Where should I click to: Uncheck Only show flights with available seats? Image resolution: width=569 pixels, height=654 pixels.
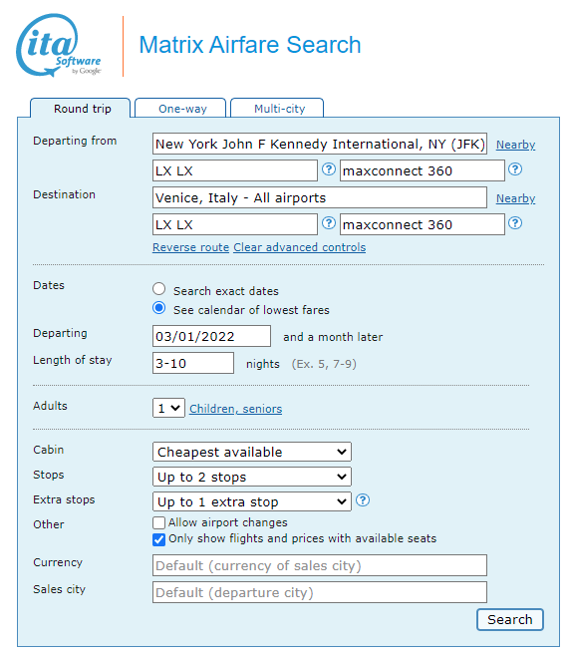tap(158, 539)
